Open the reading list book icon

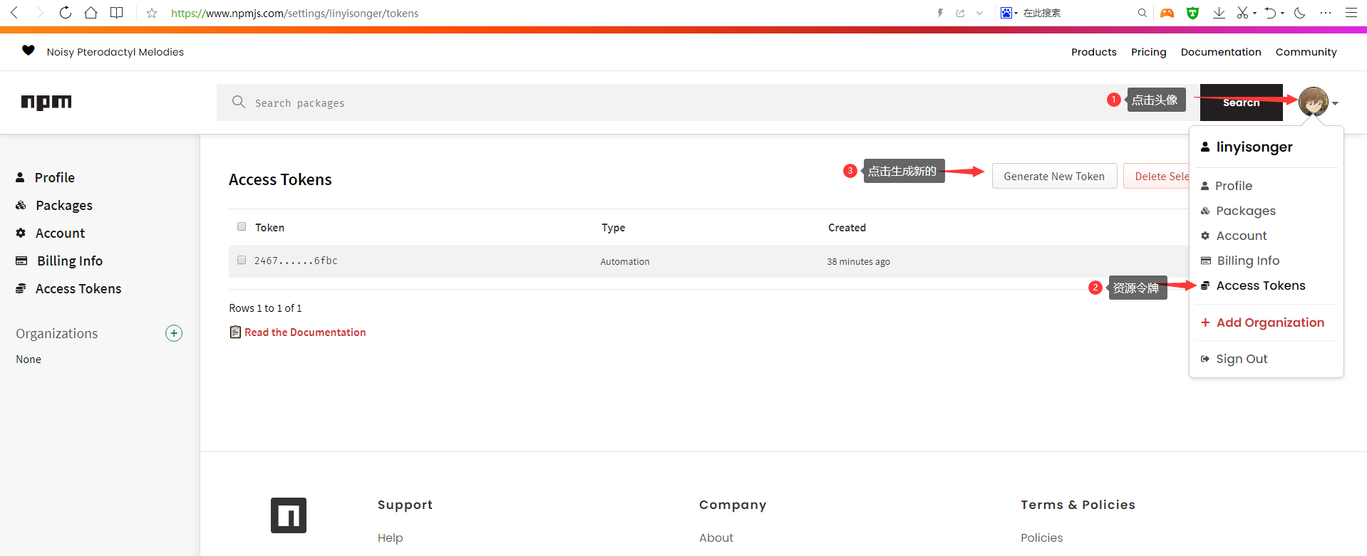click(x=117, y=13)
